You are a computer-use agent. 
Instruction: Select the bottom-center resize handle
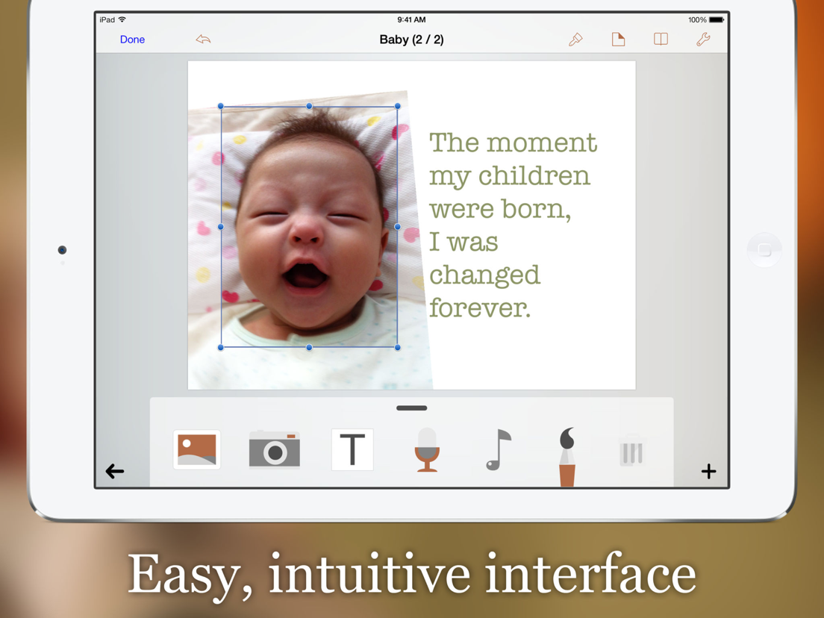tap(310, 347)
